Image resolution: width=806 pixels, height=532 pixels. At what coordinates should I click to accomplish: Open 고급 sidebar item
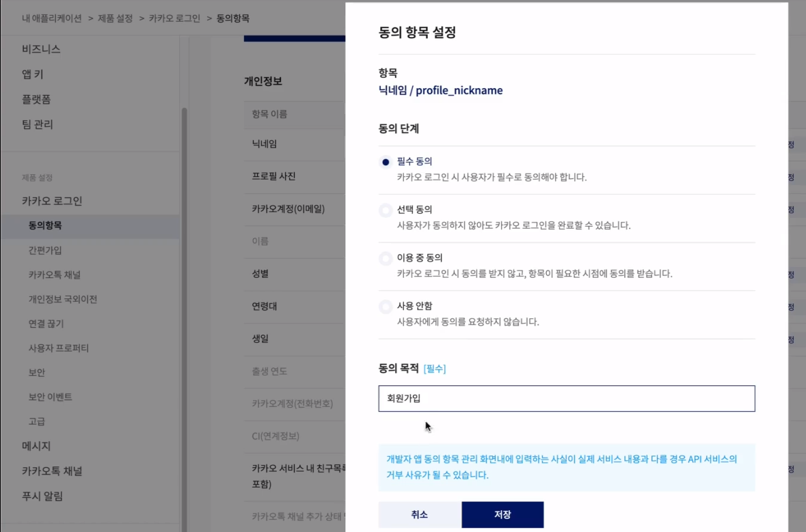(36, 421)
